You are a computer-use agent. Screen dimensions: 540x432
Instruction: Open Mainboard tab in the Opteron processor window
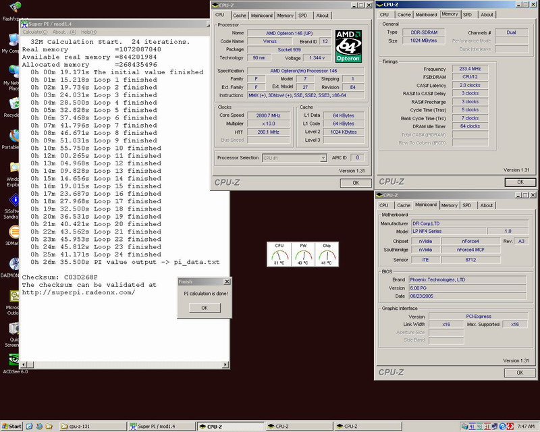[262, 16]
